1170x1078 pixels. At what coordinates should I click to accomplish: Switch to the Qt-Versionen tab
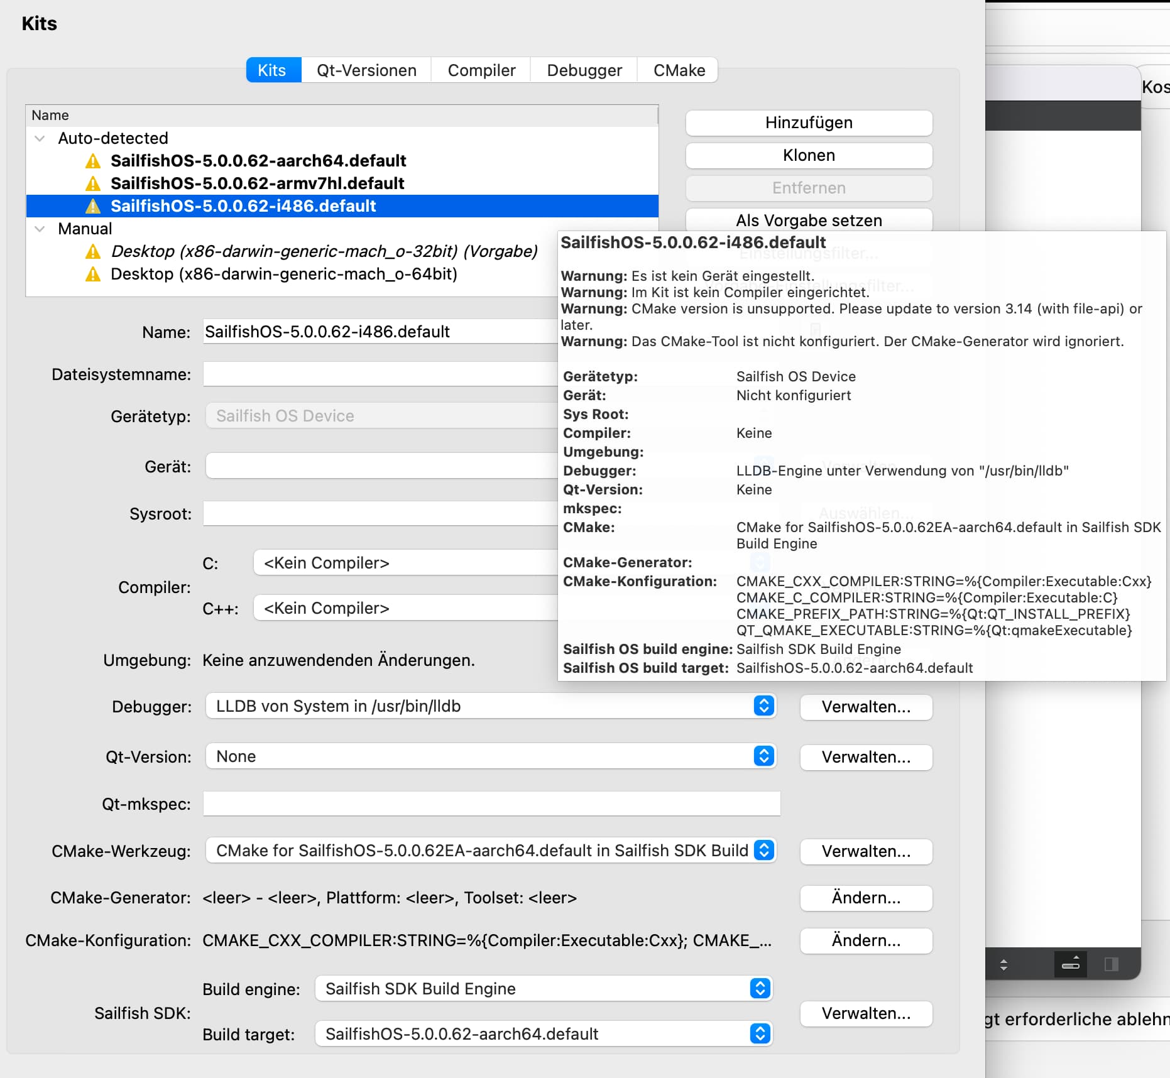tap(366, 70)
